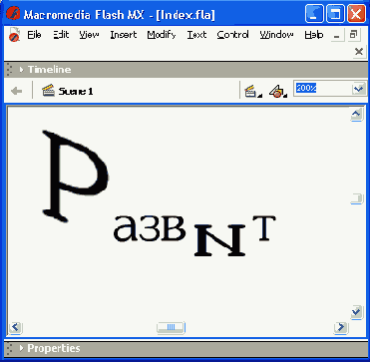
Task: Click the Scene 1 clapperboard icon
Action: click(48, 91)
